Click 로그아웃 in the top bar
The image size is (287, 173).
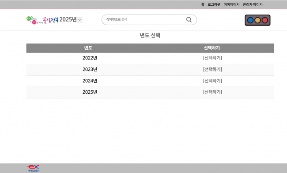tap(214, 4)
